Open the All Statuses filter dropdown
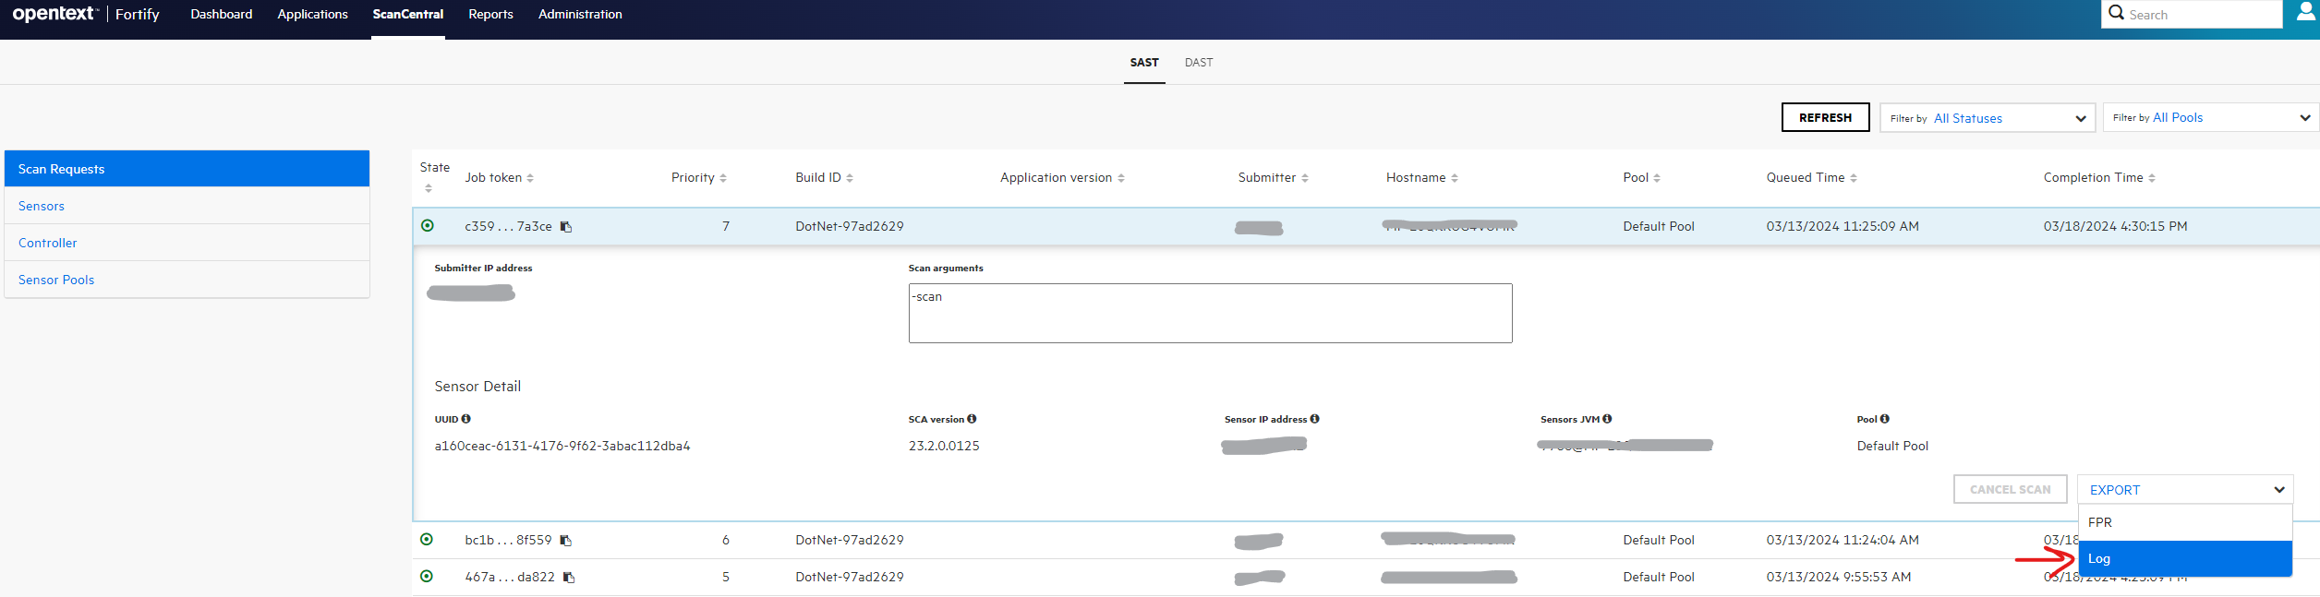Screen dimensions: 2320x597 (x=1988, y=118)
